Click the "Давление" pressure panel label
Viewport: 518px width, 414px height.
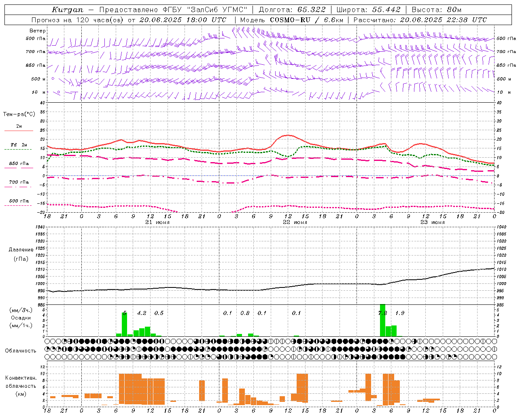[21, 250]
